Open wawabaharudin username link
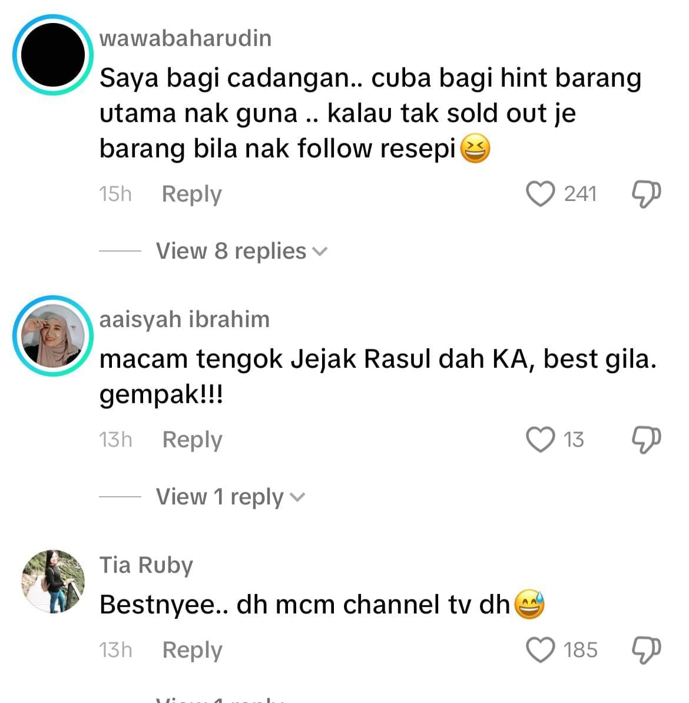Image resolution: width=689 pixels, height=703 pixels. tap(185, 38)
